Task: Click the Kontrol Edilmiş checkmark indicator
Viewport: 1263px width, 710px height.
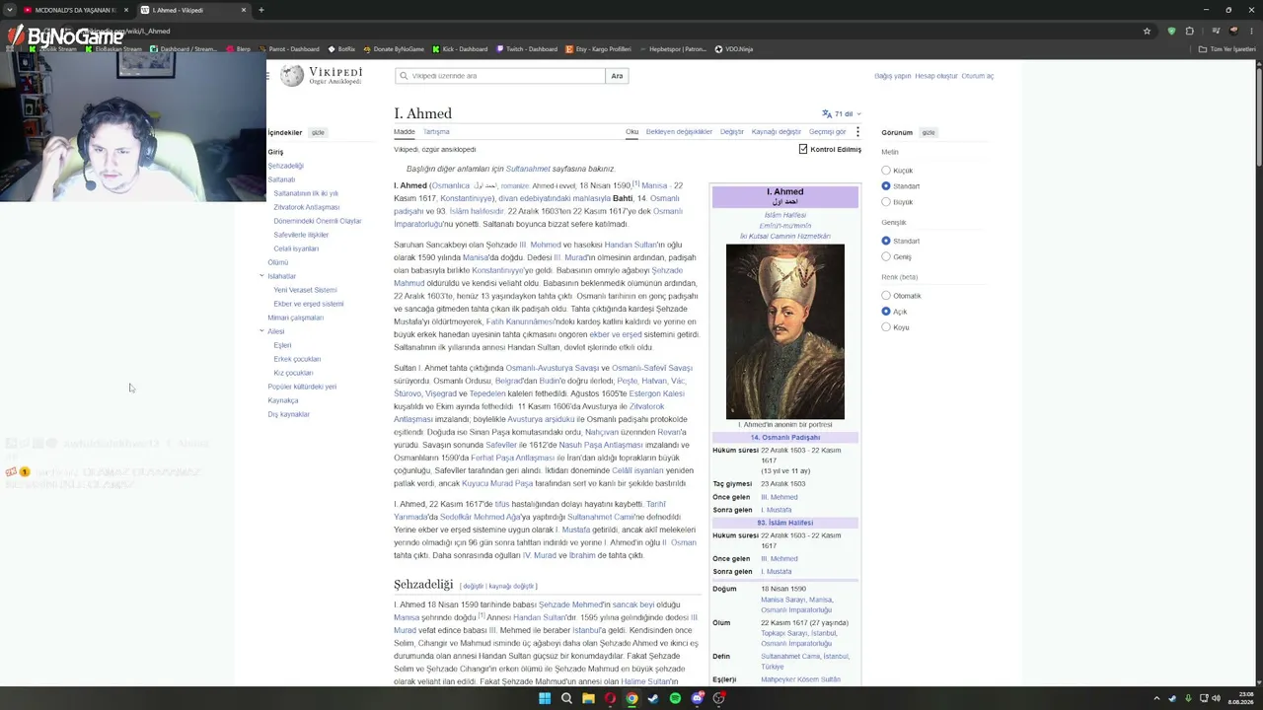Action: [803, 149]
